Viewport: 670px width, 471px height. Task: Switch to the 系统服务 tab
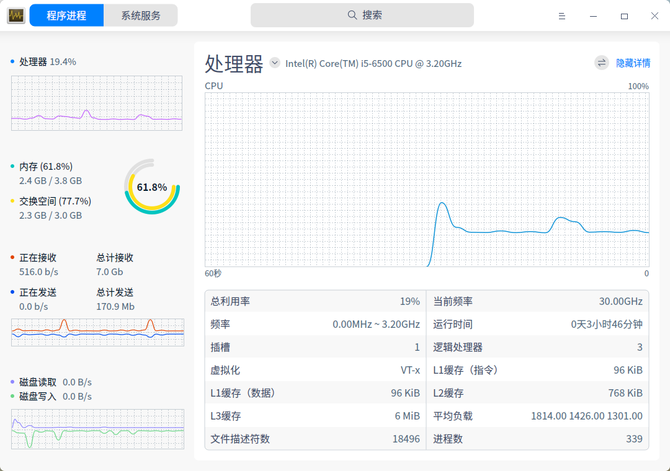(x=140, y=15)
